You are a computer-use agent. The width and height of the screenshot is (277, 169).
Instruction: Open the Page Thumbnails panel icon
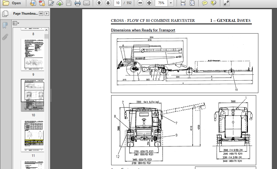[5, 14]
